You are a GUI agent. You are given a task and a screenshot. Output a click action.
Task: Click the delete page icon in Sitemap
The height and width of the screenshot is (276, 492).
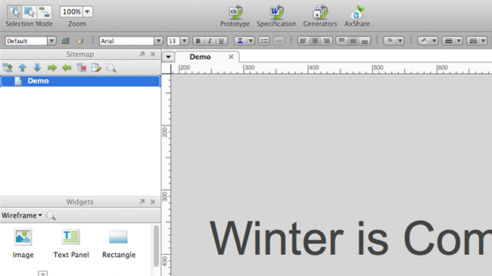coord(81,67)
